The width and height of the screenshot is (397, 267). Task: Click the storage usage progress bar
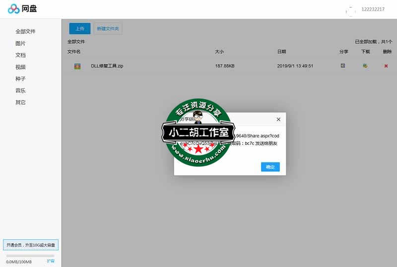(x=30, y=256)
